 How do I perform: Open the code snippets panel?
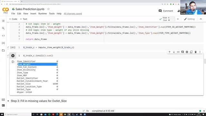click(3, 36)
